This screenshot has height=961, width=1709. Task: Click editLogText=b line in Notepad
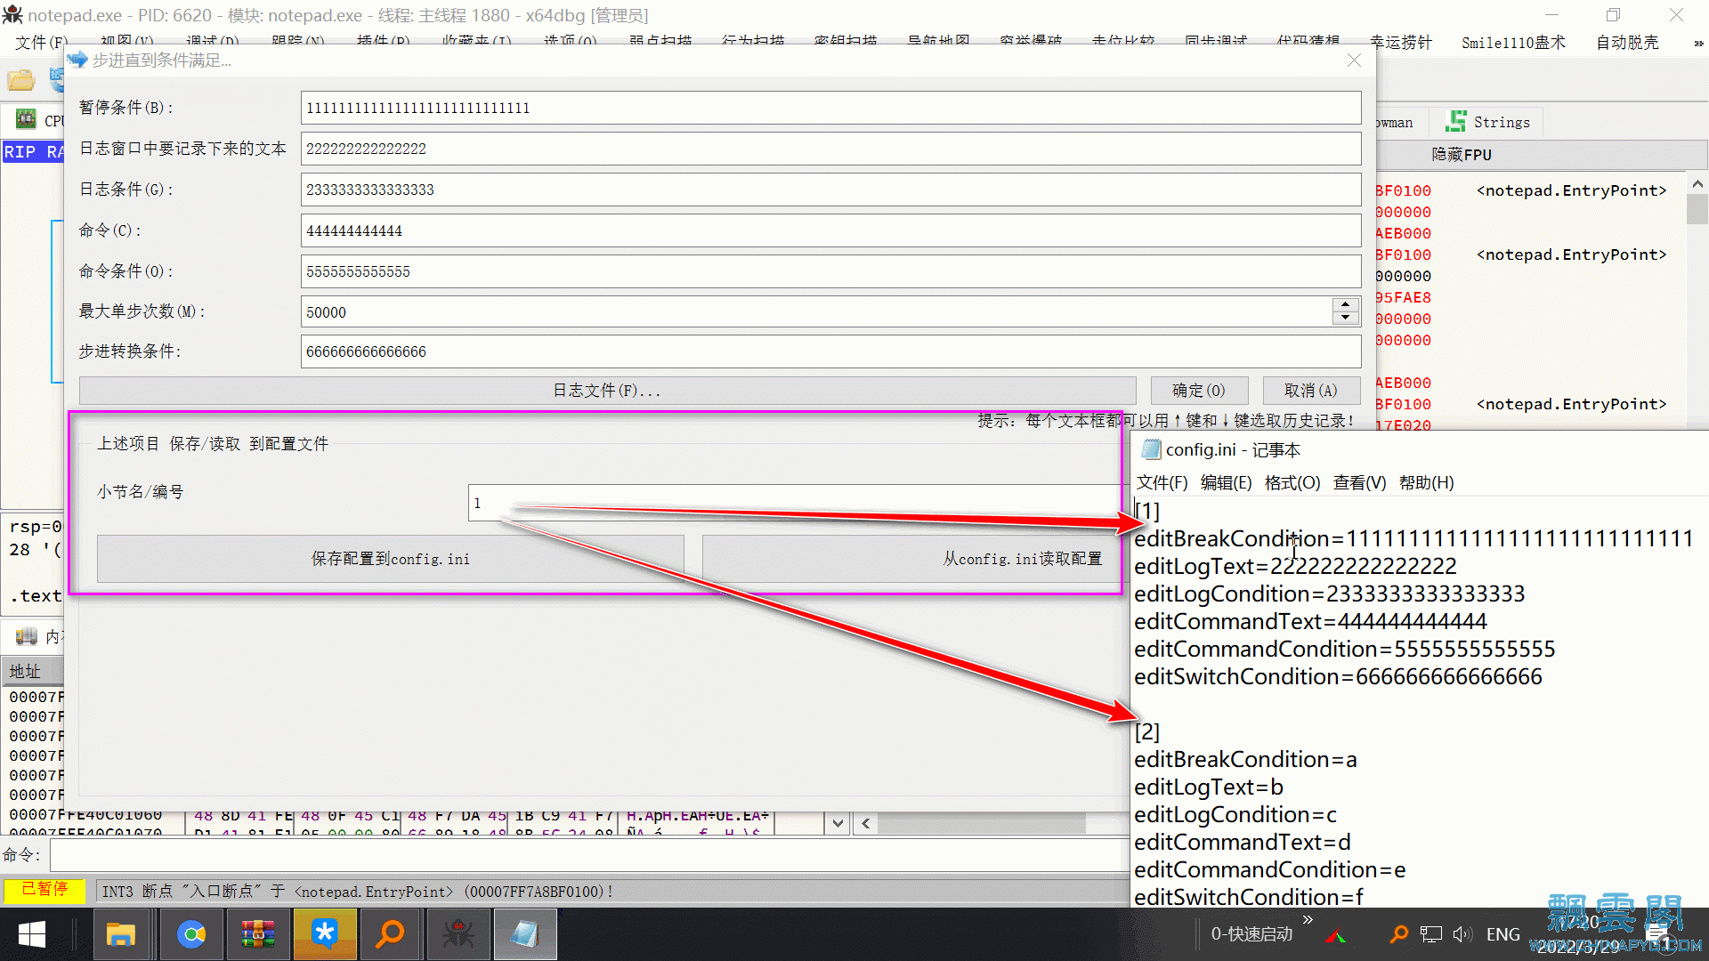click(x=1209, y=787)
